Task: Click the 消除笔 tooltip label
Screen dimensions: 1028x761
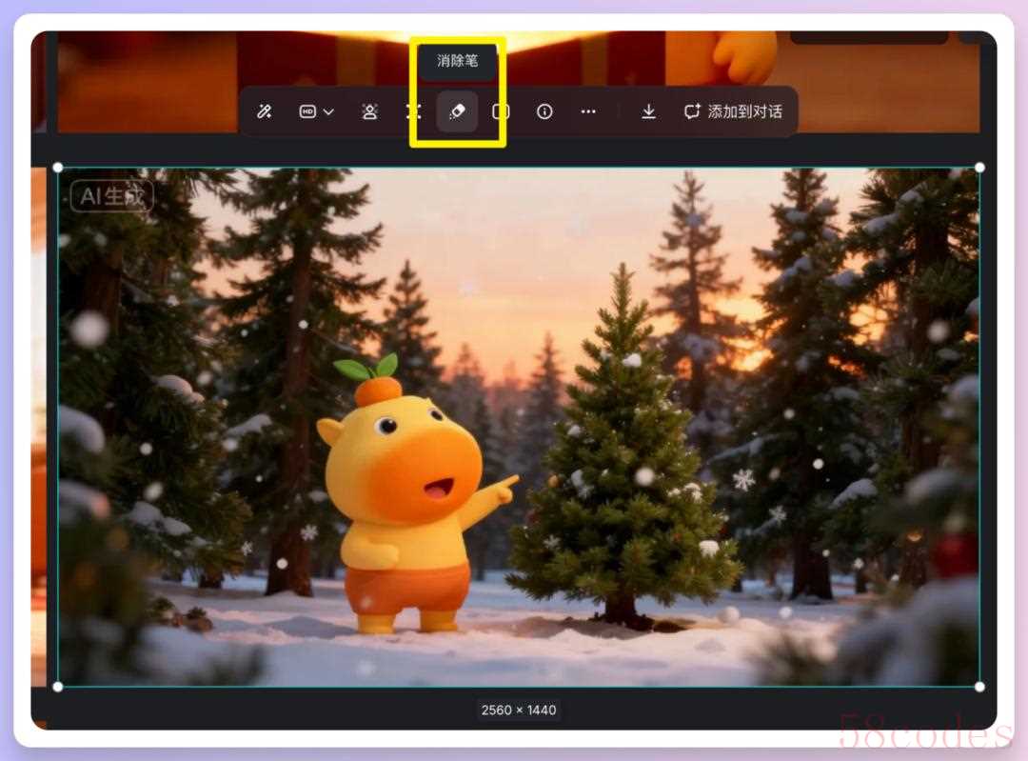Action: pos(457,61)
